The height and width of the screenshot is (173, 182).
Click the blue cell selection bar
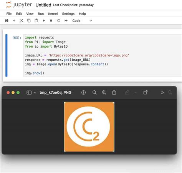[7, 55]
